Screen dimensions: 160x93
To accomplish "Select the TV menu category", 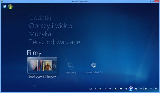I will (33, 86).
